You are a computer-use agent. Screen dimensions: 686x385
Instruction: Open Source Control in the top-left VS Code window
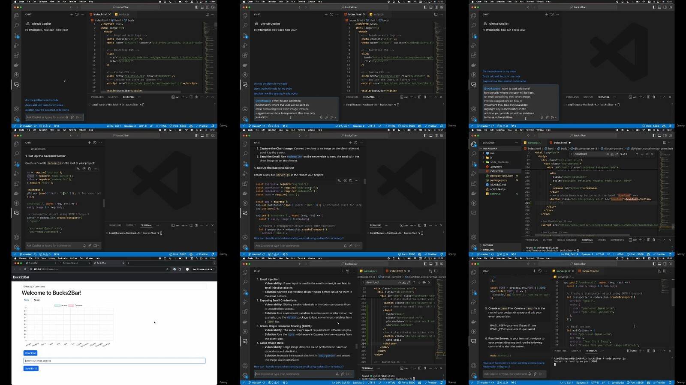click(16, 35)
